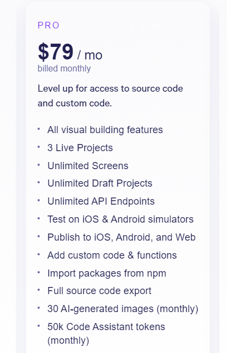
Task: Click "Unlimited Draft Projects" feature
Action: (100, 183)
